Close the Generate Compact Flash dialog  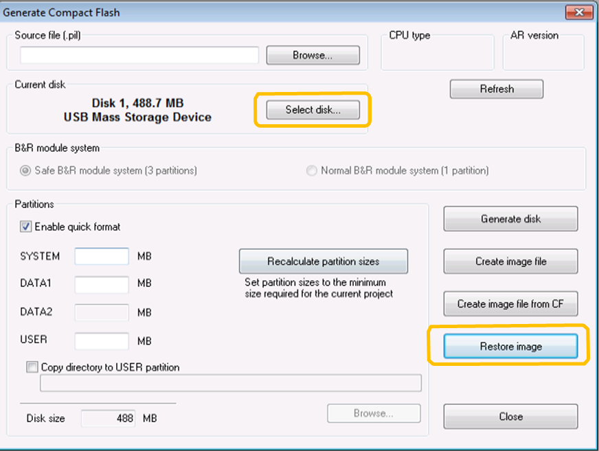(510, 416)
